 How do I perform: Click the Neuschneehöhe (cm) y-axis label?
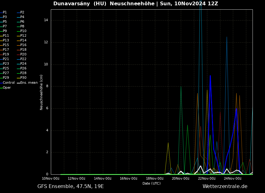click(x=41, y=92)
